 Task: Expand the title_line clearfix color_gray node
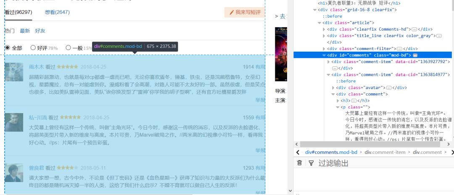[324, 36]
